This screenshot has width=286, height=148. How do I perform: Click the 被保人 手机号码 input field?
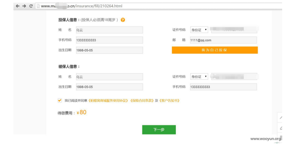[223, 87]
